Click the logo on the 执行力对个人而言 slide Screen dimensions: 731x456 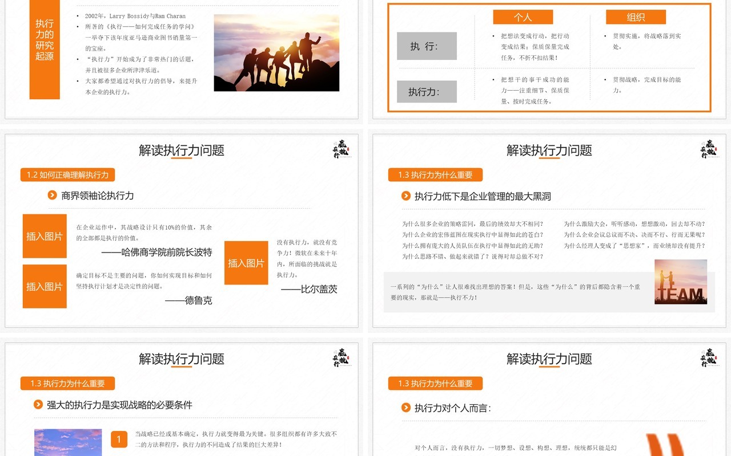[709, 357]
